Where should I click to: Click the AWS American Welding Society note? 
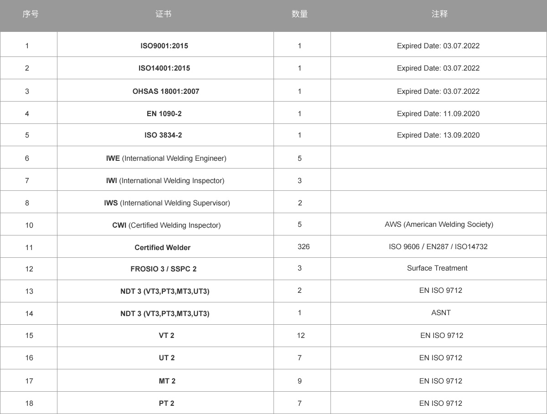click(x=439, y=224)
